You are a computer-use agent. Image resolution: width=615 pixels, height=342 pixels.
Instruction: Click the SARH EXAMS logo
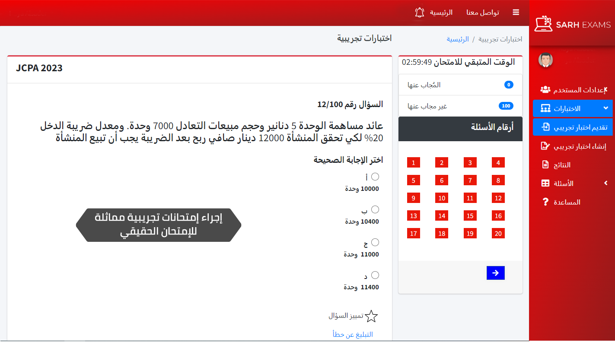pos(572,24)
